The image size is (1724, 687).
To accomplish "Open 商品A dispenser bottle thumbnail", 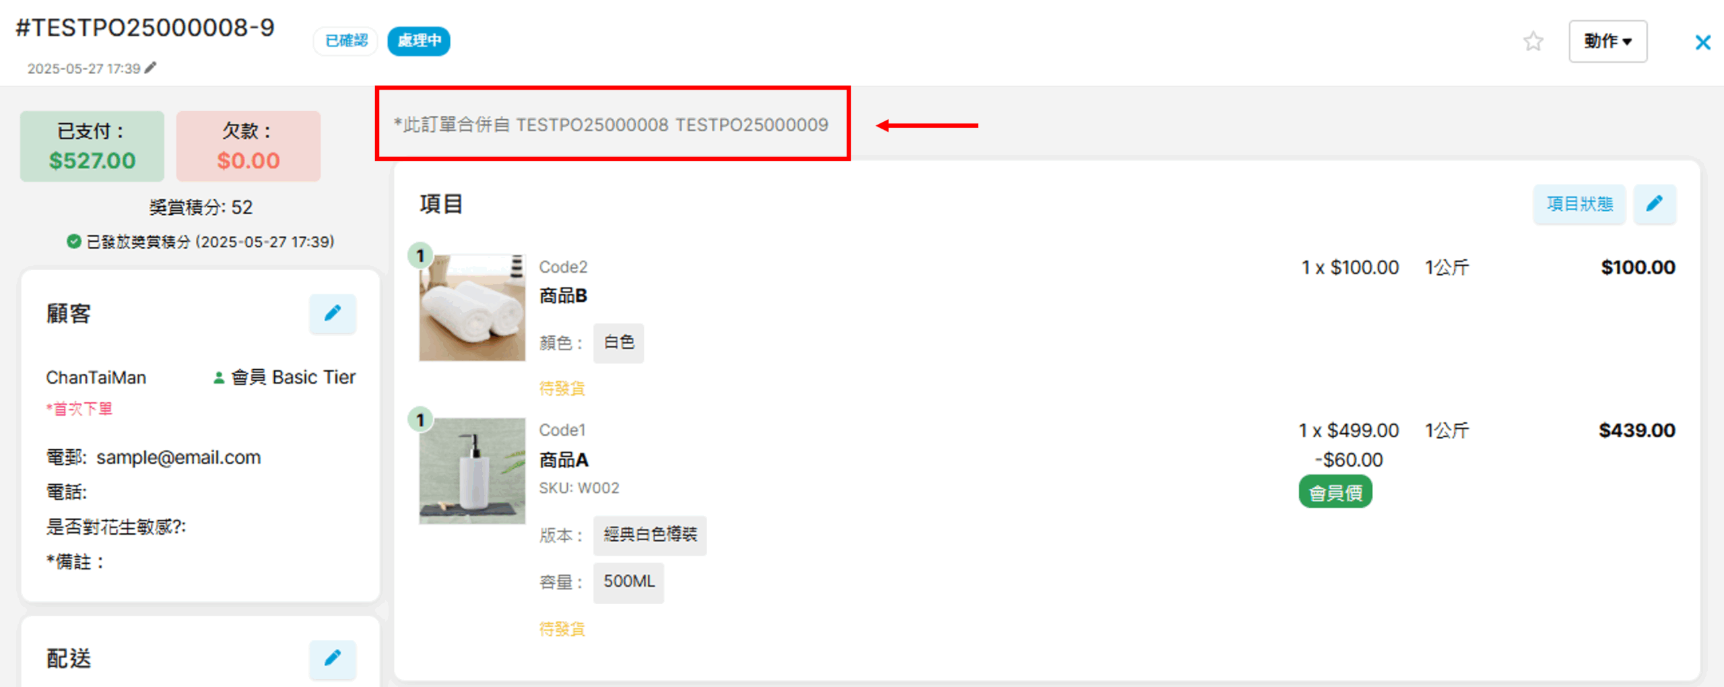I will coord(472,471).
